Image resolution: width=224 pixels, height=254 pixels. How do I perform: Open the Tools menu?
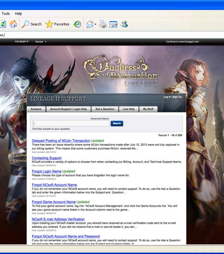pos(6,14)
